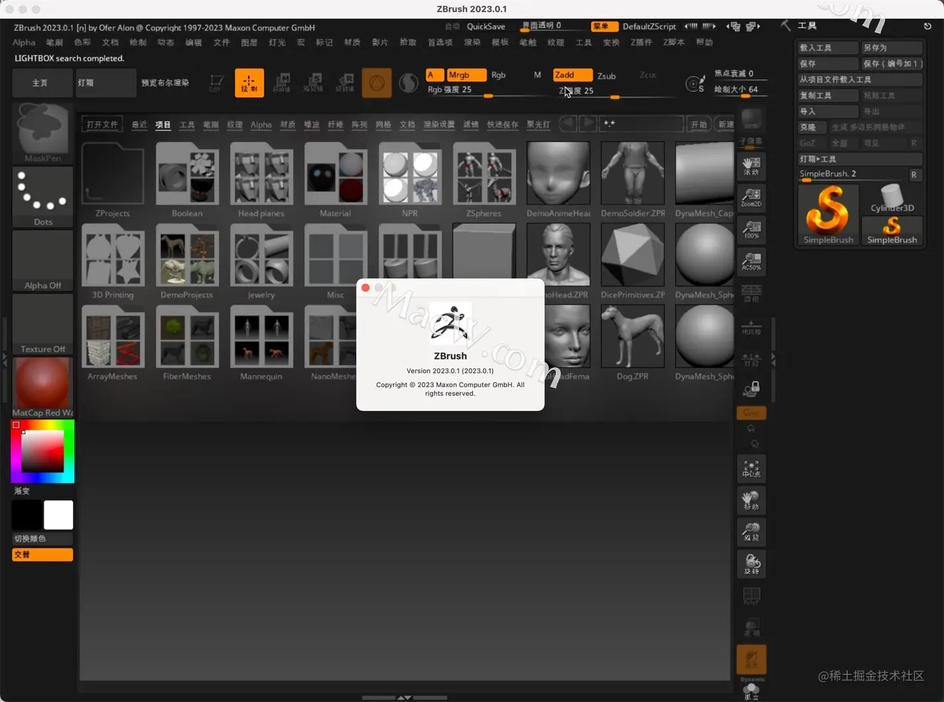Open the 笔刷 brush menu

(x=54, y=42)
